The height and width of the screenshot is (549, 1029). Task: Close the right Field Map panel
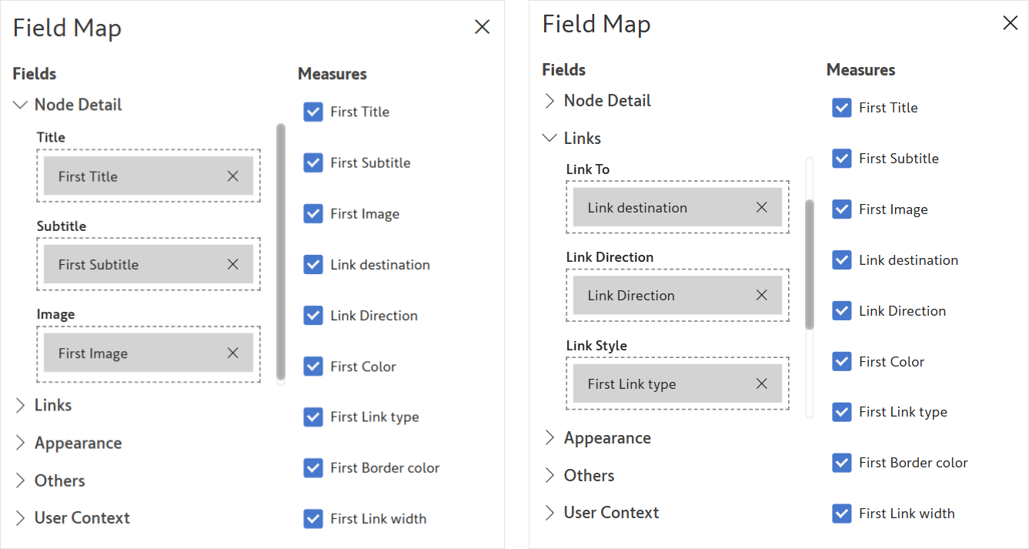pos(1010,23)
